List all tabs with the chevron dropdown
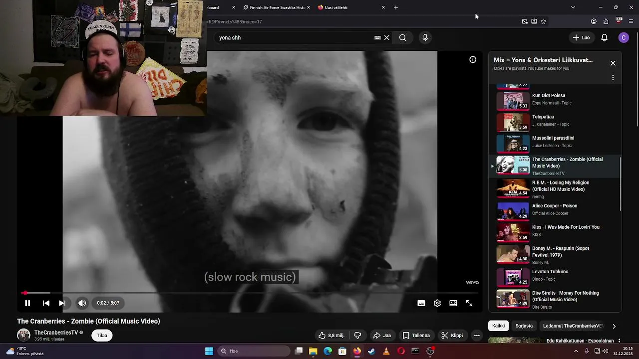 click(x=573, y=7)
